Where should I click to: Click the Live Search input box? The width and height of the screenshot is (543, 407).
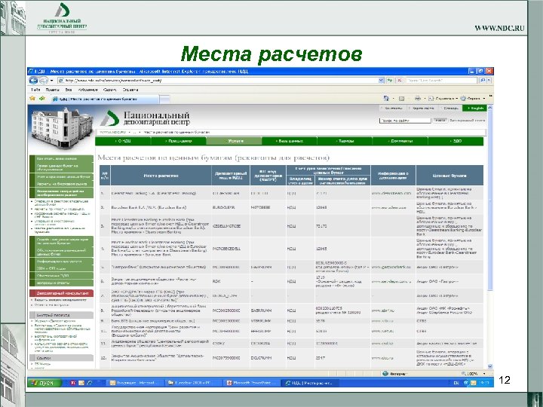click(x=441, y=81)
